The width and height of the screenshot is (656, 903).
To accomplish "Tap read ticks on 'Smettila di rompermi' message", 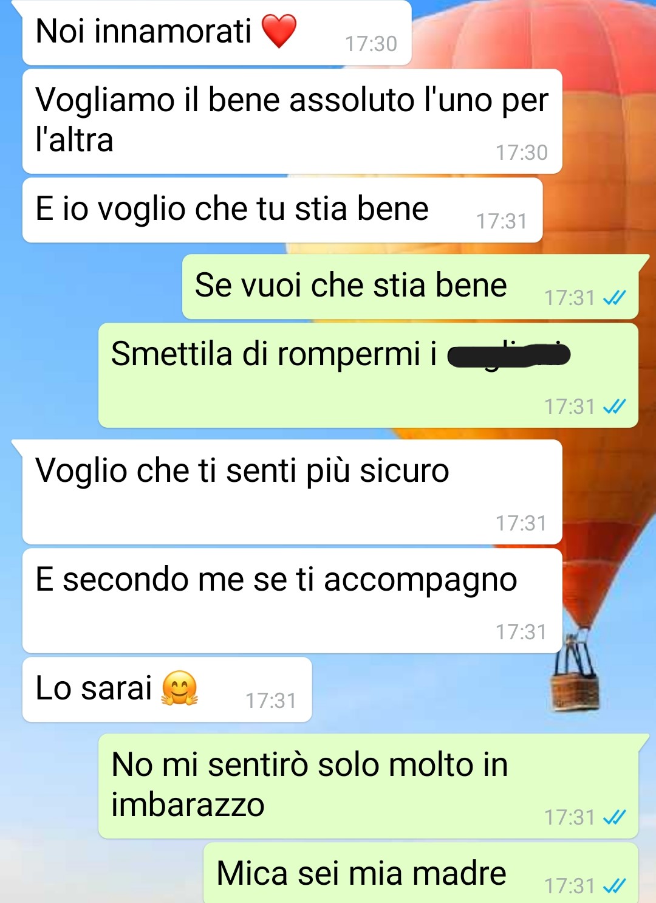I will coord(614,407).
